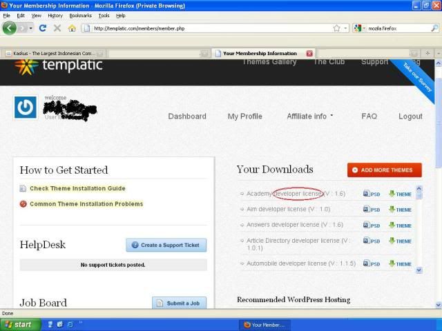
Task: Click the downloads list scroll down arrow
Action: 419,270
